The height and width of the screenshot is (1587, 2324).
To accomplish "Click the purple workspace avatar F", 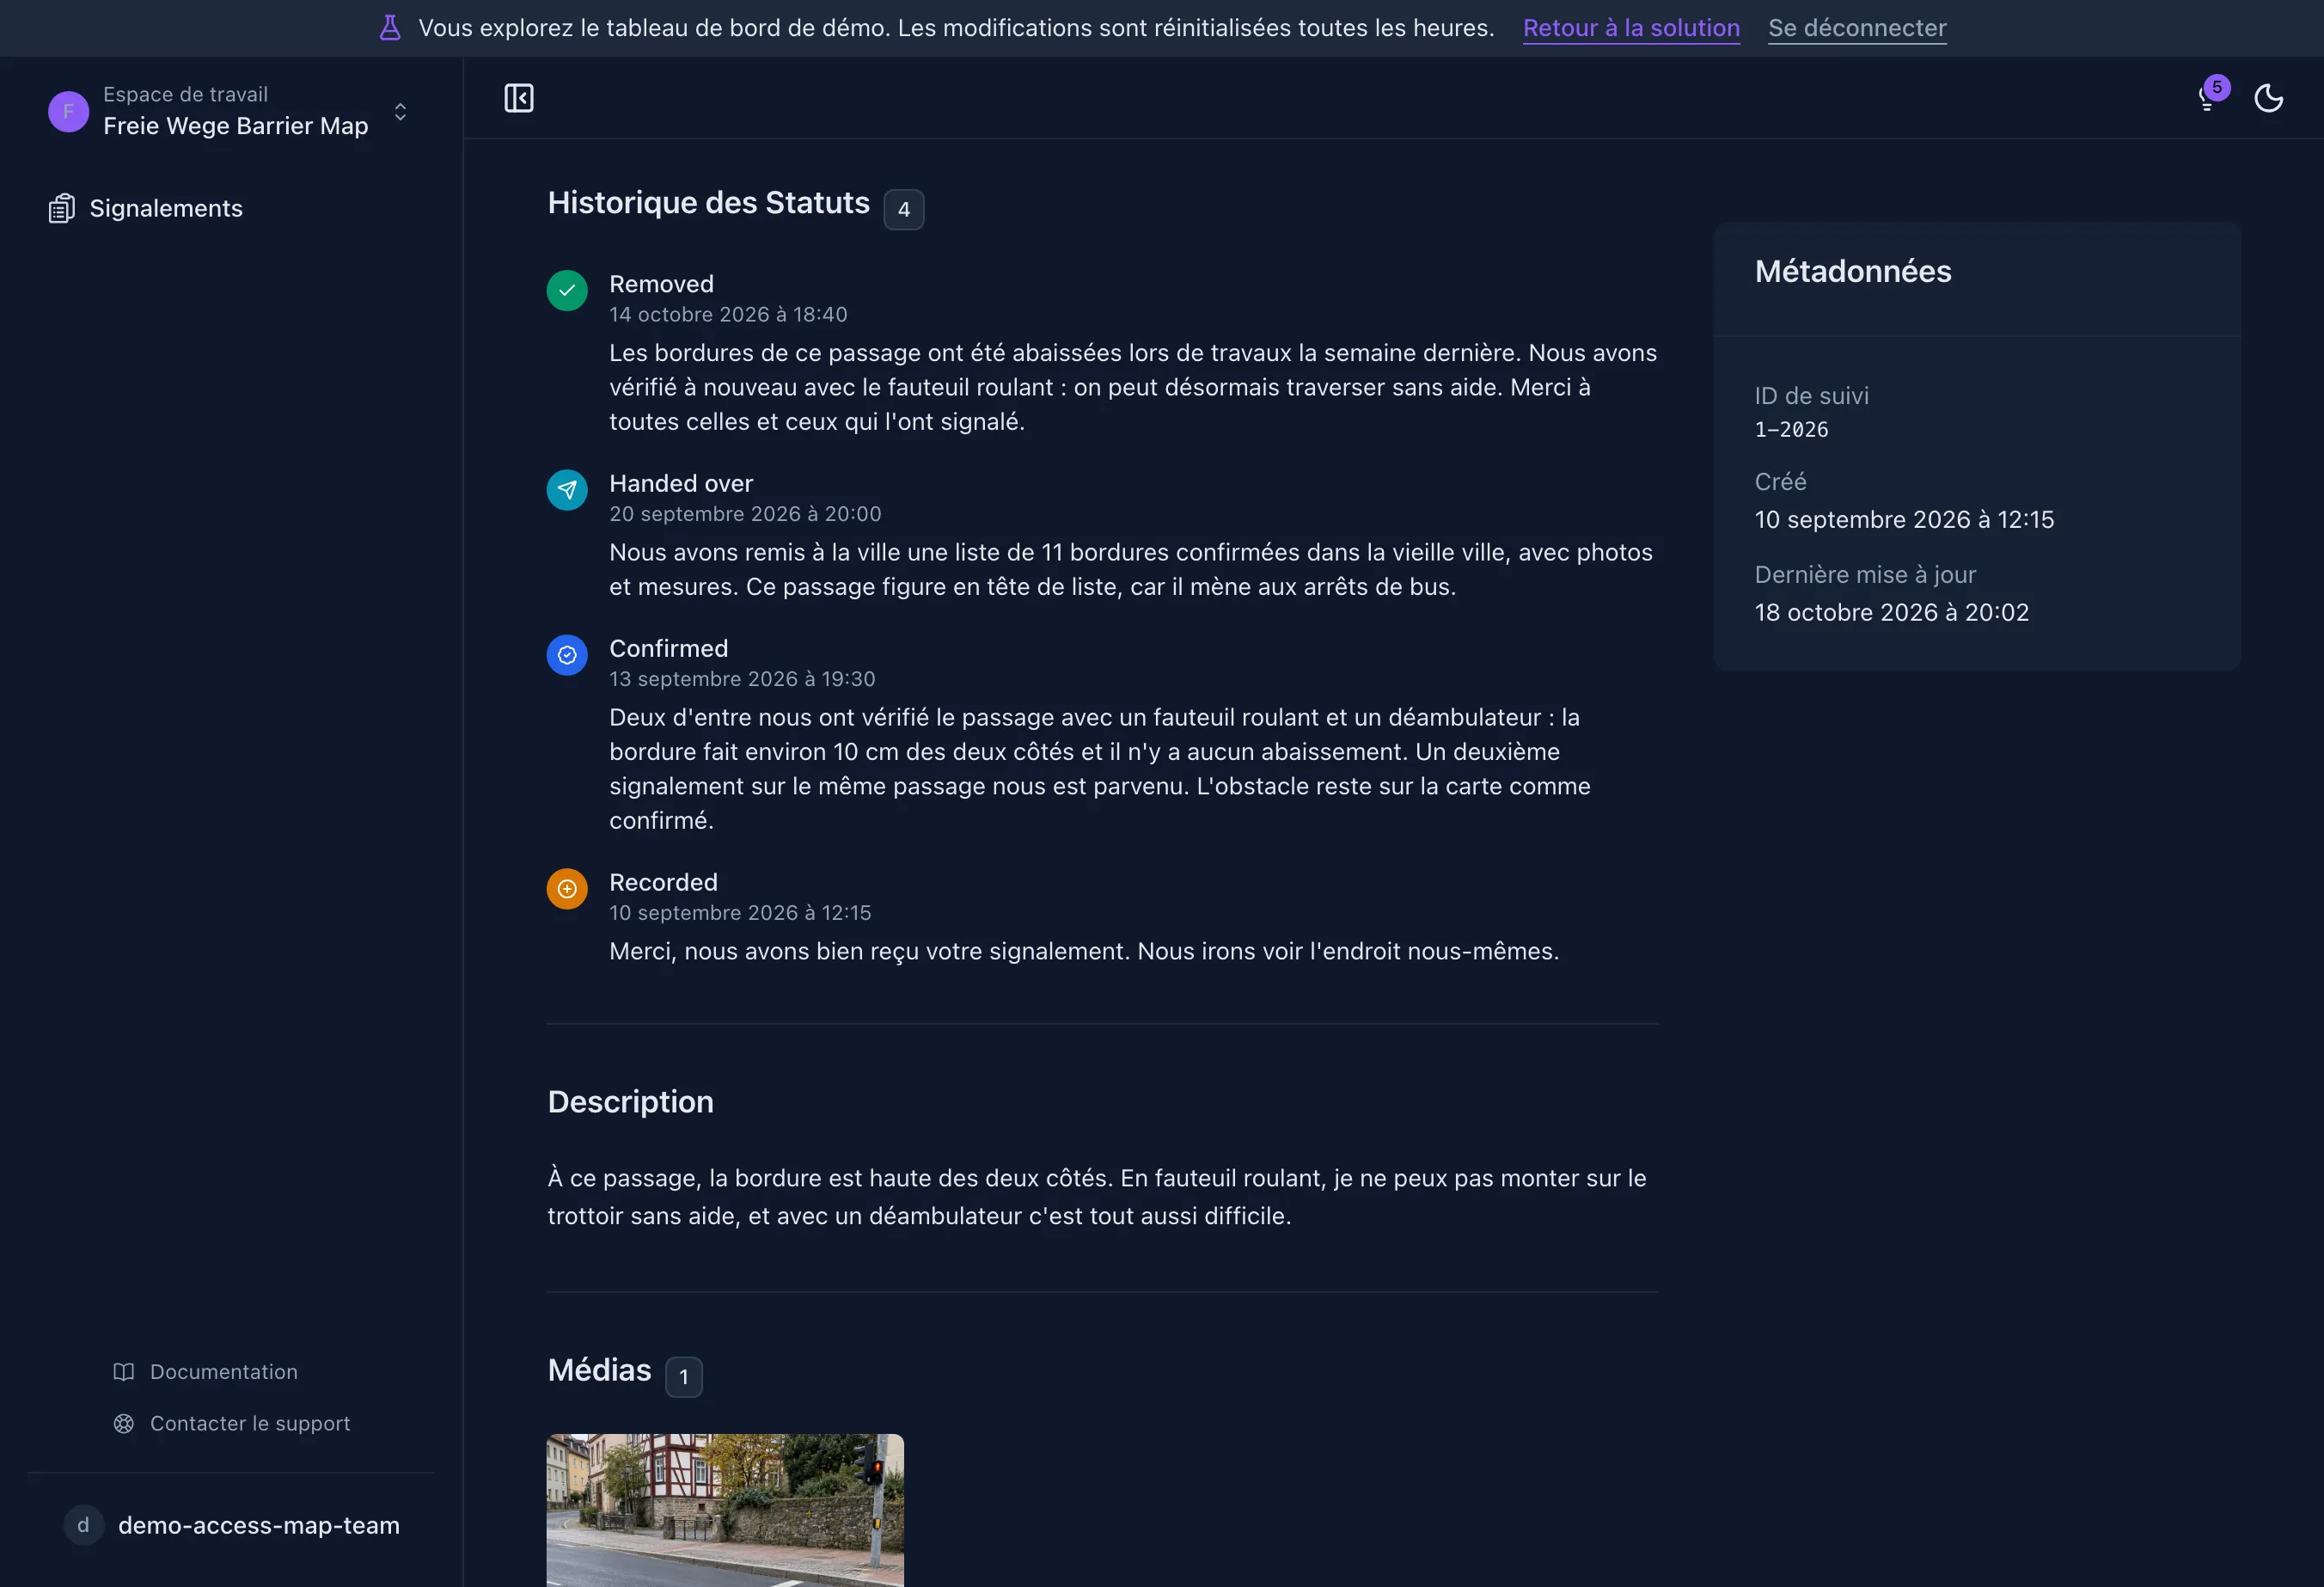I will point(68,111).
